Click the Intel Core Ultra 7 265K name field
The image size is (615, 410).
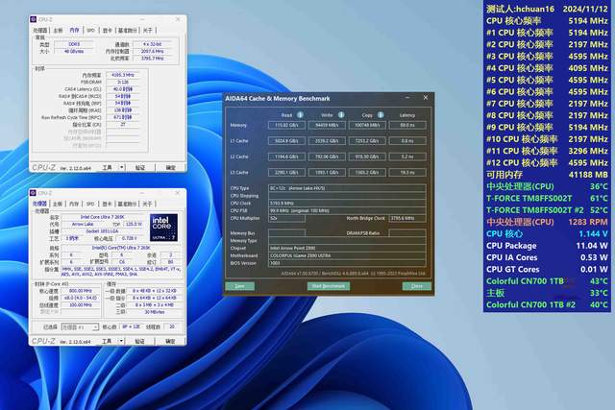click(x=103, y=217)
